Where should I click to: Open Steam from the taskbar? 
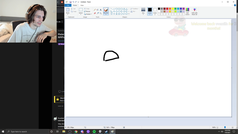click(x=106, y=131)
